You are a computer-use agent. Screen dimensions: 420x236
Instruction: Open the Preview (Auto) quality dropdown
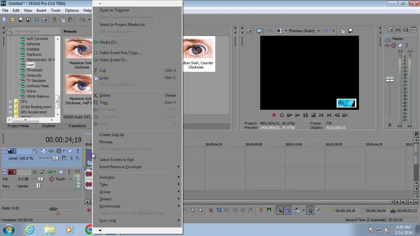pos(304,31)
